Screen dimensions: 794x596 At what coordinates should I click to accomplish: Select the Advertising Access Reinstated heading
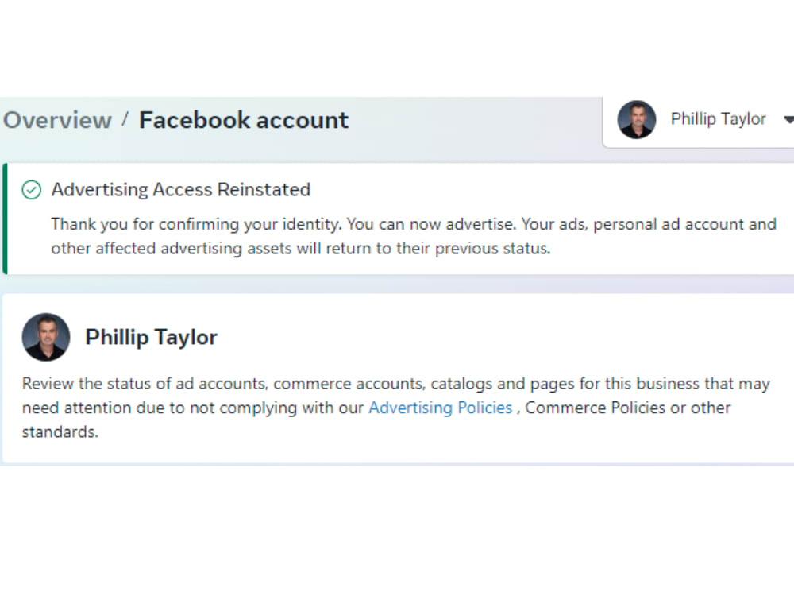[181, 190]
